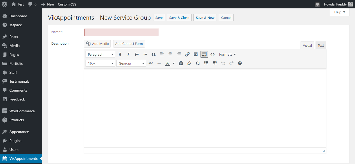Open the Test site home link
Image resolution: width=355 pixels, height=164 pixels.
coord(18,4)
